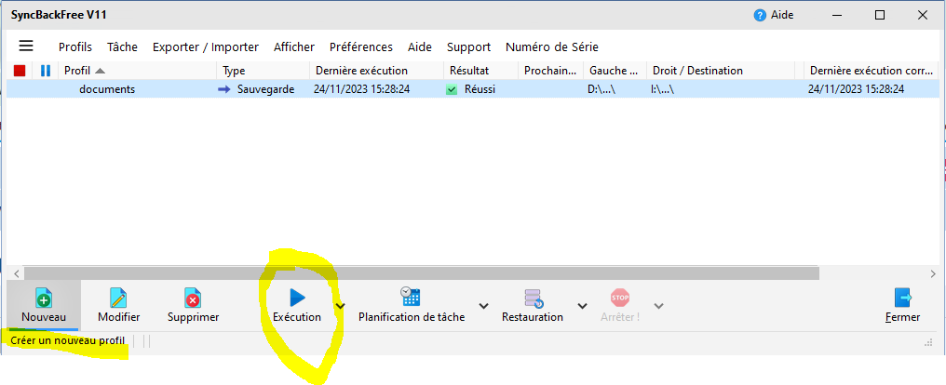
Task: Expand the Exécution dropdown arrow
Action: tap(341, 305)
